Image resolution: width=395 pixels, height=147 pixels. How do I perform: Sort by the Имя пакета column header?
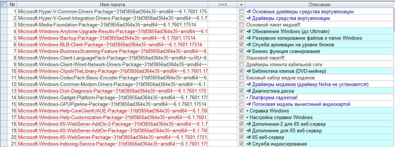coord(112,4)
